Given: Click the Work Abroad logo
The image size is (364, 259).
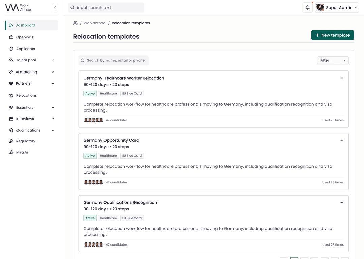Looking at the screenshot, I should point(19,8).
